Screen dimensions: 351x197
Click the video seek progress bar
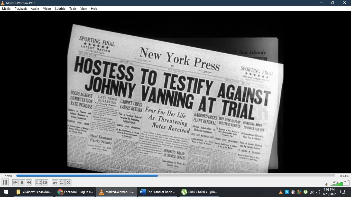tap(176, 176)
